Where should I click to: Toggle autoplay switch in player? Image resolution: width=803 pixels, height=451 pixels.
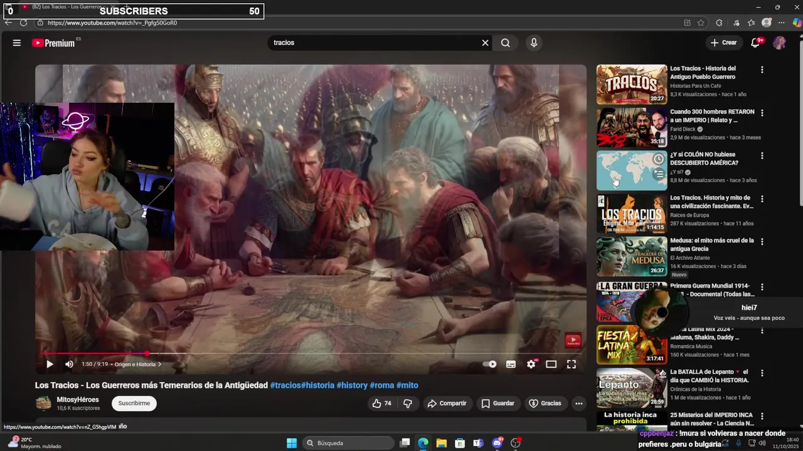click(490, 364)
